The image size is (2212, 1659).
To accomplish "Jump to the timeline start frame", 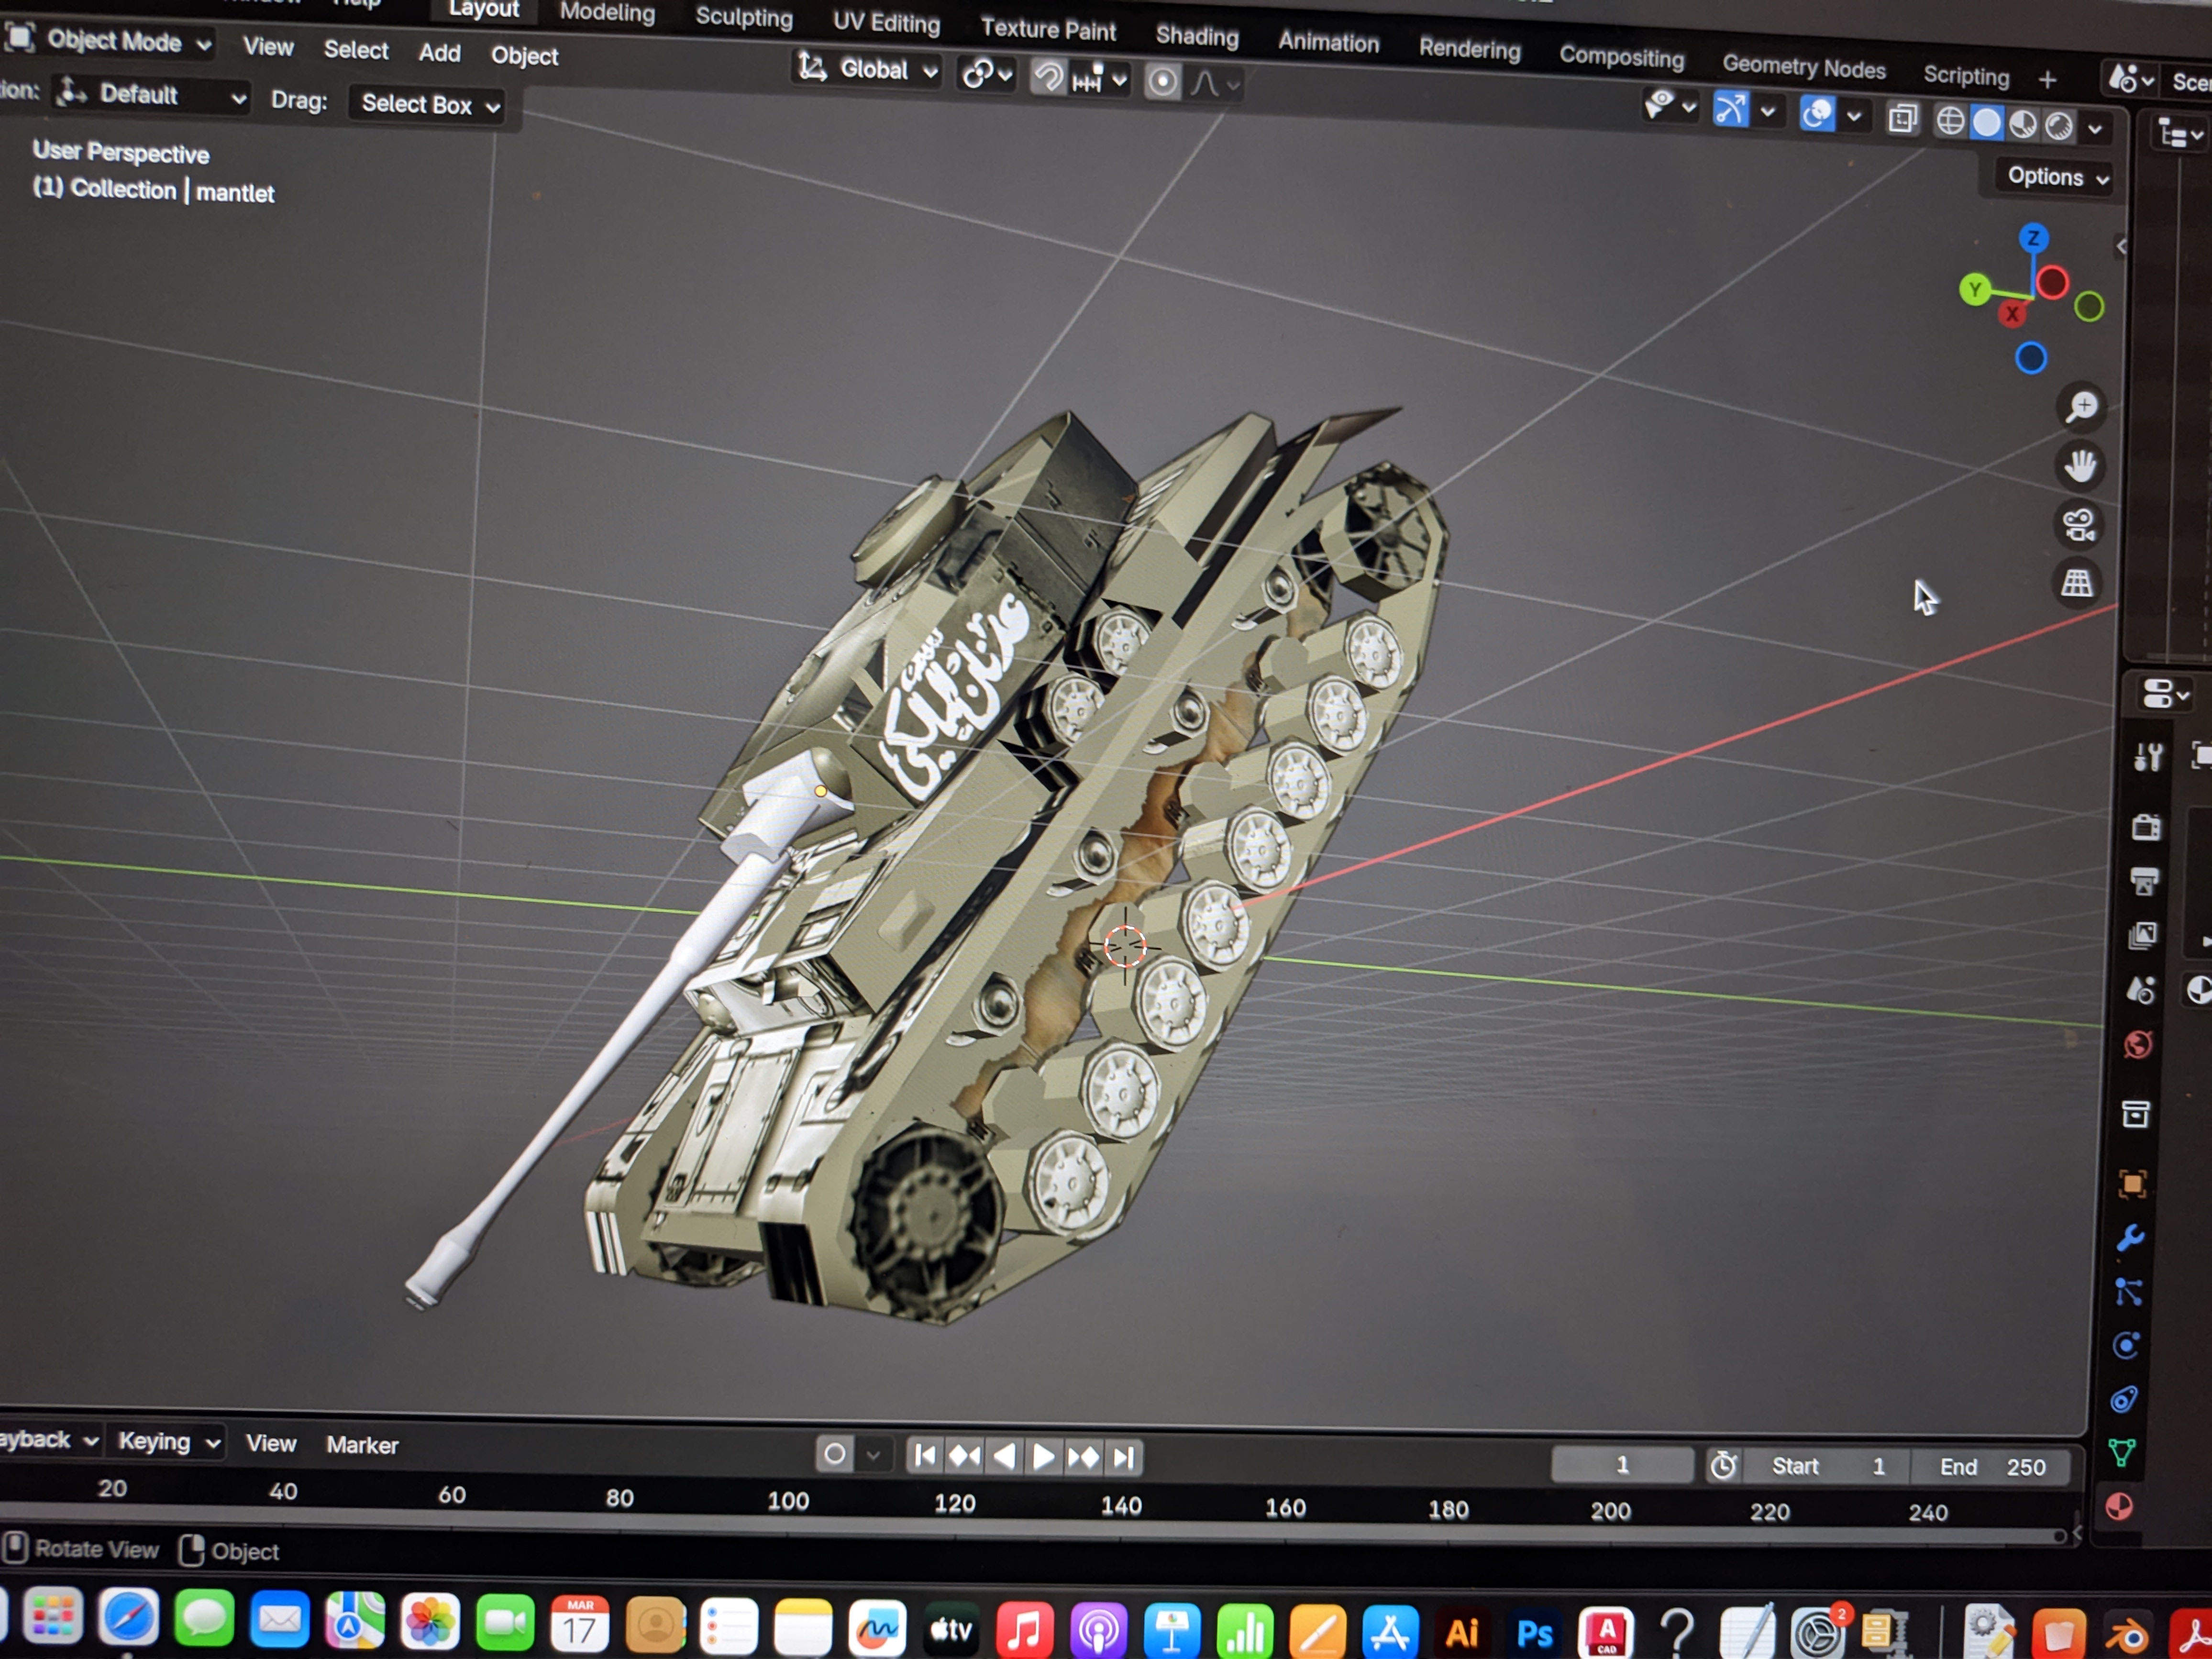I will (x=925, y=1456).
